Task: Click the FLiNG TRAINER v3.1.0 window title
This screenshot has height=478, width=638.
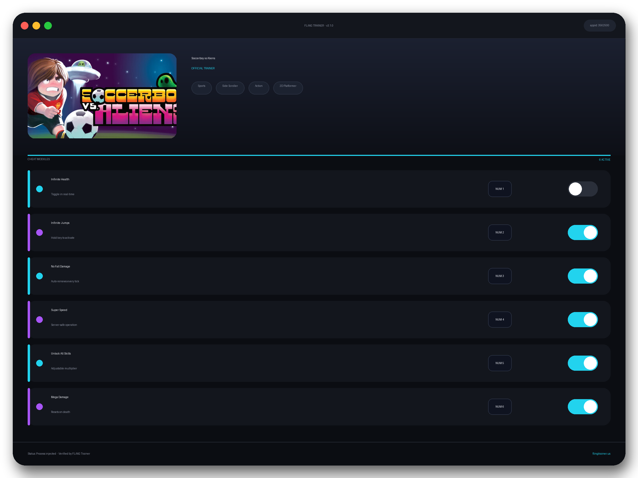Action: [319, 26]
